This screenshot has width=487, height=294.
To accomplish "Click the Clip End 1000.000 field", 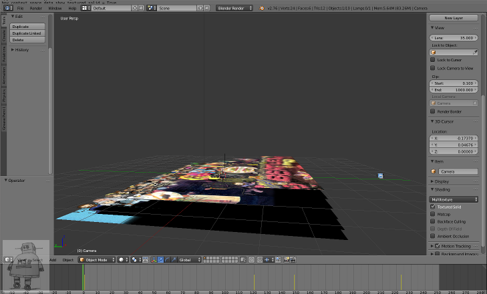I will pos(454,90).
